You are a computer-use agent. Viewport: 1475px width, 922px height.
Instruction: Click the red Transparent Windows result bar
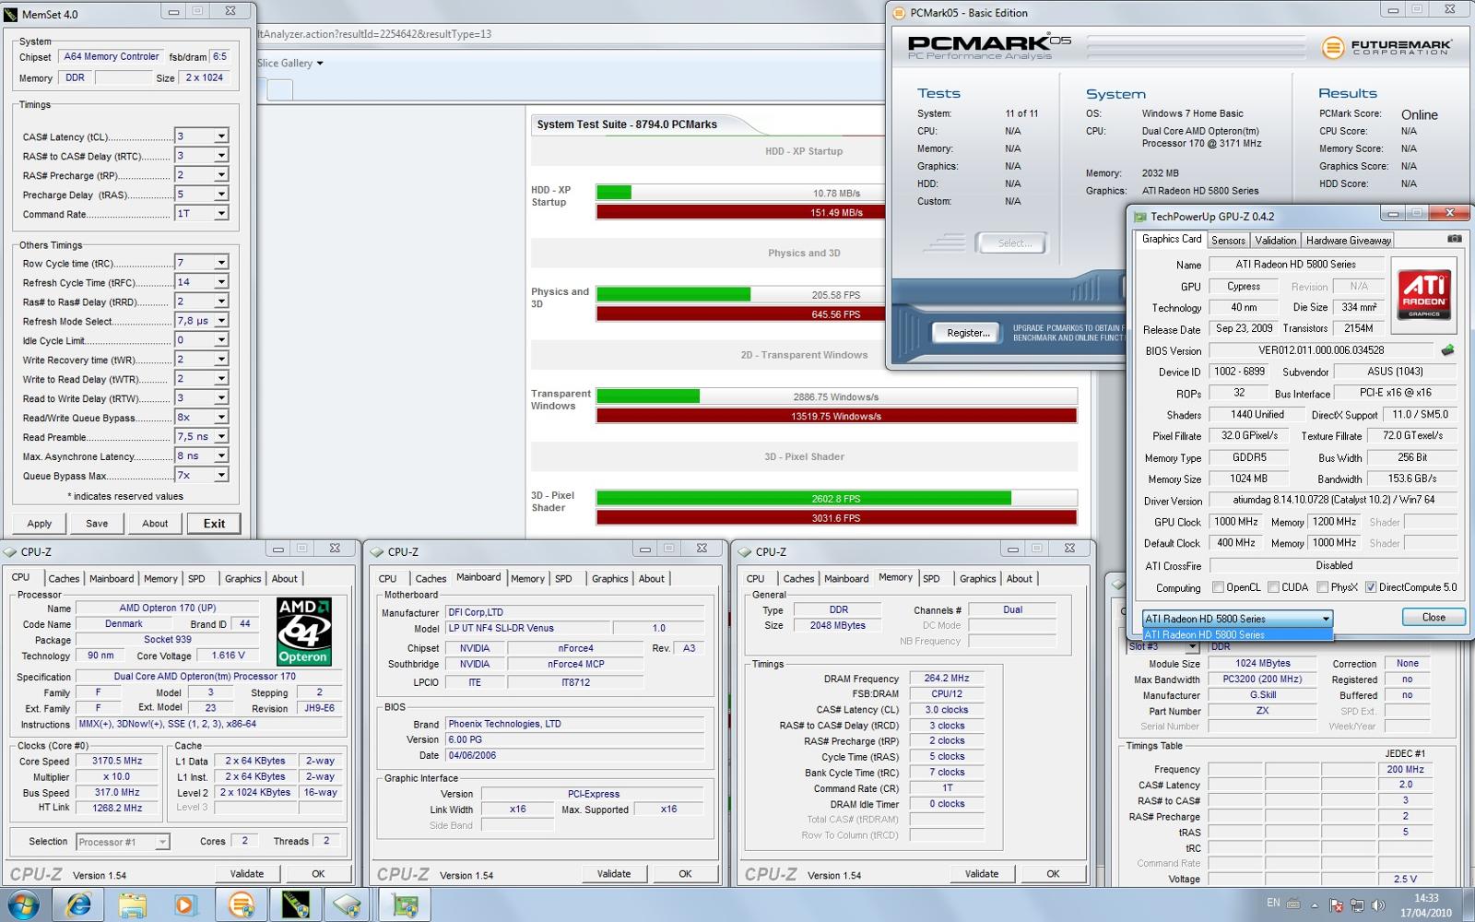[x=836, y=416]
